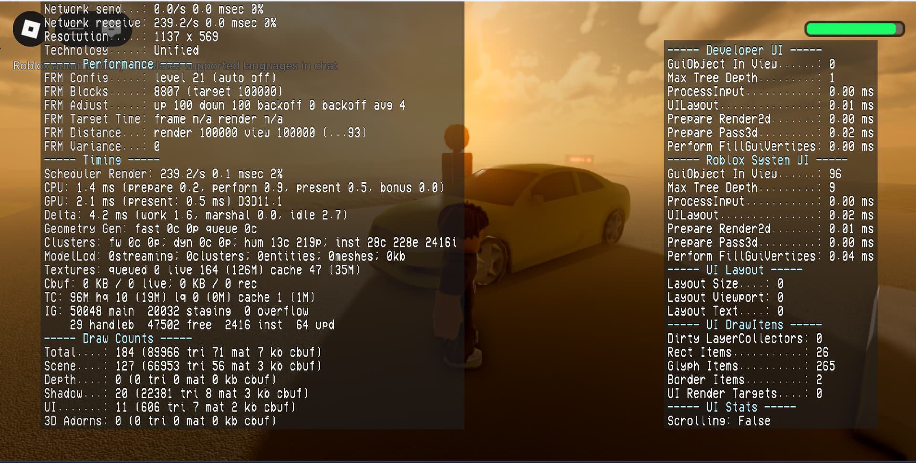916x463 pixels.
Task: Click "UILayout" 0.02 ms line
Action: [770, 216]
